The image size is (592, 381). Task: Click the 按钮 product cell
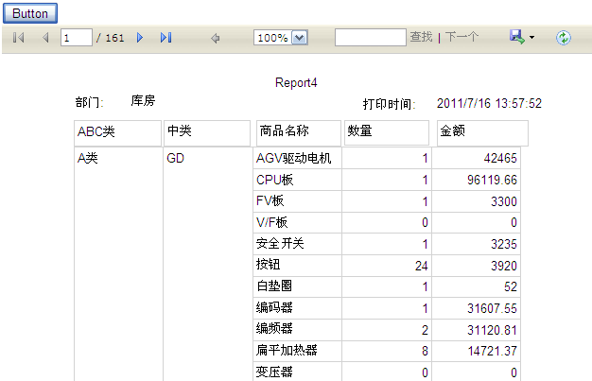[x=297, y=266]
